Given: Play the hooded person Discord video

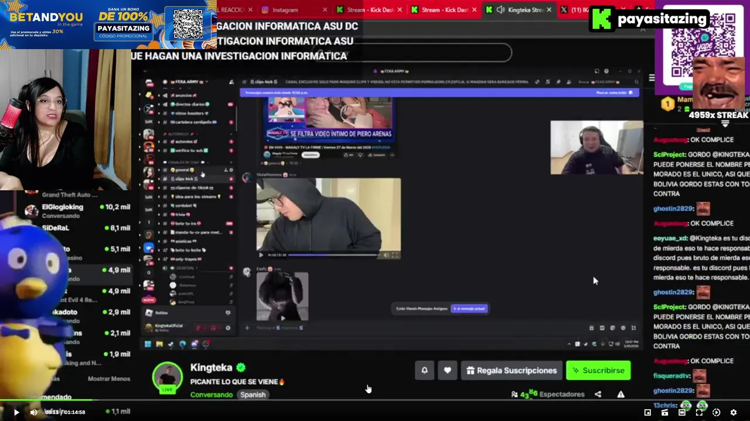Looking at the screenshot, I should point(261,255).
